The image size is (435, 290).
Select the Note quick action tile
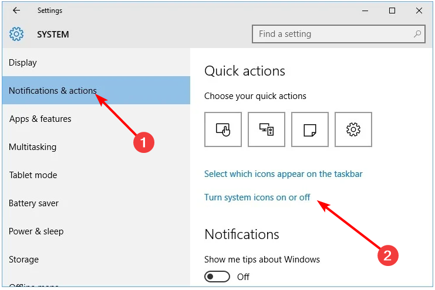[310, 129]
